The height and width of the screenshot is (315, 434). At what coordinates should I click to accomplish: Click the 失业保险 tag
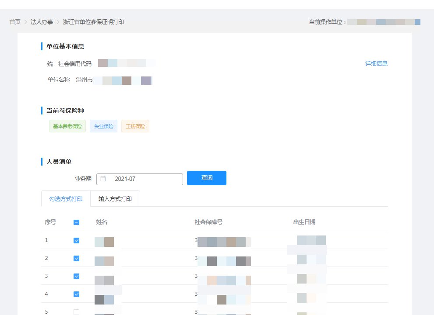103,126
